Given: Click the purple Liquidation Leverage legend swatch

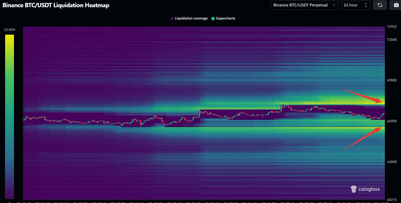Looking at the screenshot, I should pos(172,19).
